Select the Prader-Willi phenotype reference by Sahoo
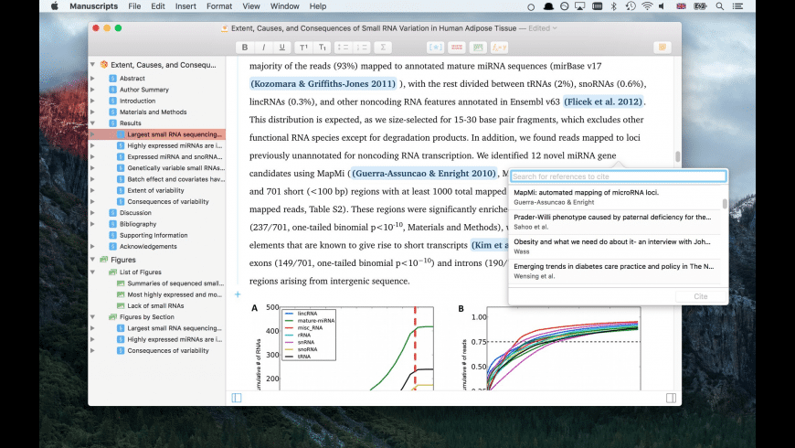 pyautogui.click(x=615, y=222)
